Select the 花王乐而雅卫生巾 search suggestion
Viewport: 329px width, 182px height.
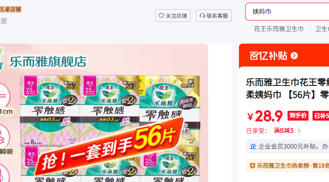(x=279, y=29)
